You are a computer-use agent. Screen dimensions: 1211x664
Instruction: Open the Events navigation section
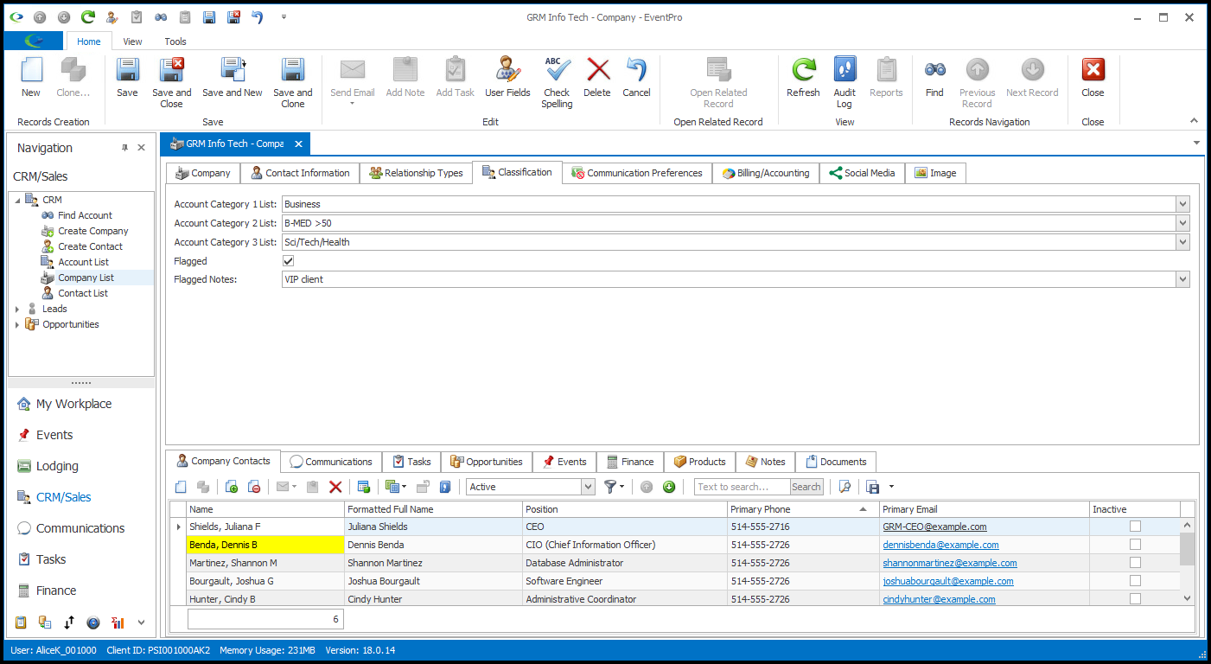54,435
